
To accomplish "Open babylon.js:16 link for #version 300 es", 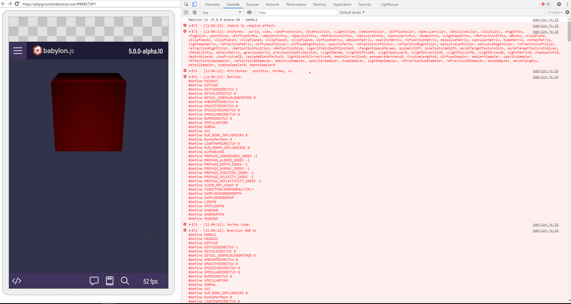I will (546, 230).
